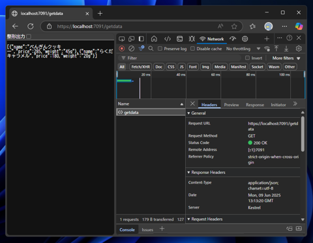
Task: Open the Performance tool icon
Action: pos(233,39)
